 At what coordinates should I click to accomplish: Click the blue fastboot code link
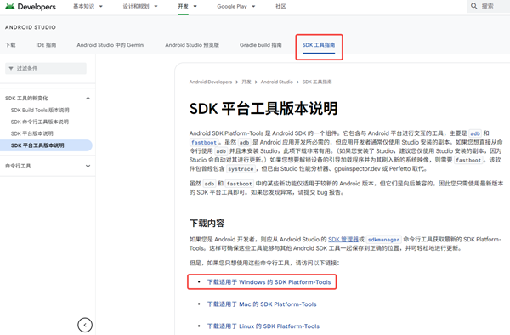click(x=204, y=143)
